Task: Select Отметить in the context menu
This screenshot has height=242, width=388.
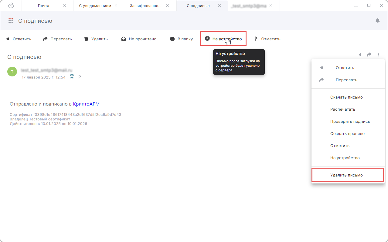Action: 348,146
